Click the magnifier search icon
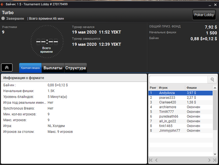Viewport: 219px width, 165px height. click(x=212, y=80)
